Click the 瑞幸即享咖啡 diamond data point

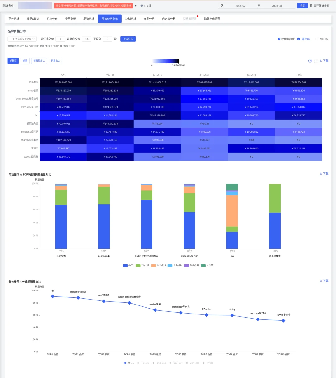[283, 321]
